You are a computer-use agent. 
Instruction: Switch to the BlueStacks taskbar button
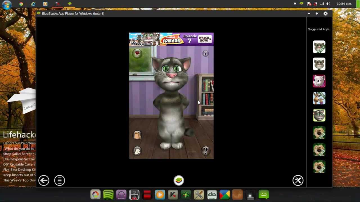coord(69,4)
